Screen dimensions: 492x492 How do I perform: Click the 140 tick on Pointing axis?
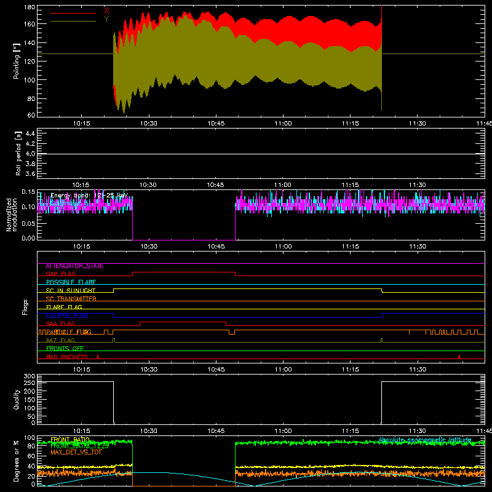click(30, 42)
